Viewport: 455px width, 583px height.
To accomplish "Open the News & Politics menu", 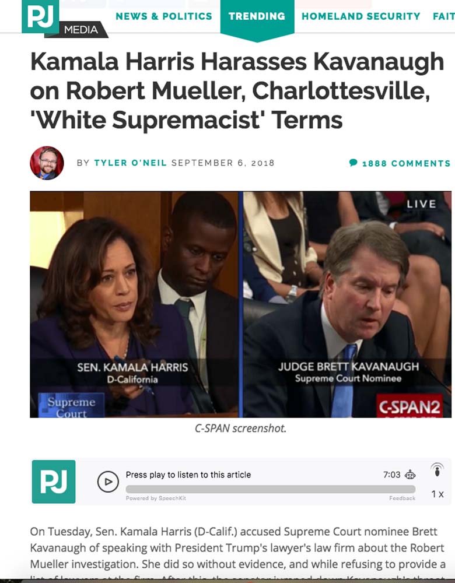I will 164,16.
